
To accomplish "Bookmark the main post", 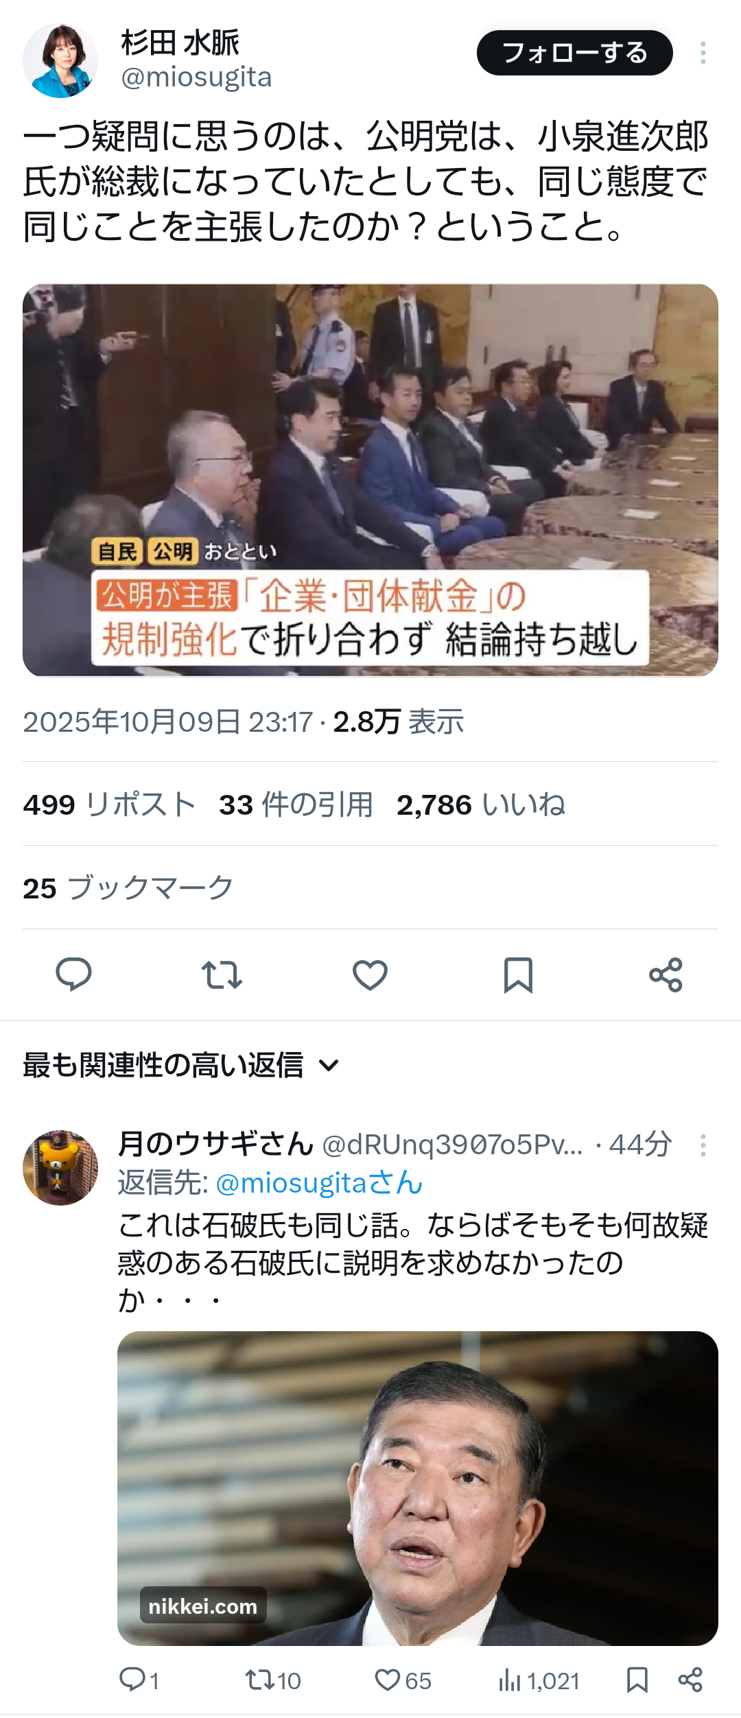I will [x=518, y=975].
